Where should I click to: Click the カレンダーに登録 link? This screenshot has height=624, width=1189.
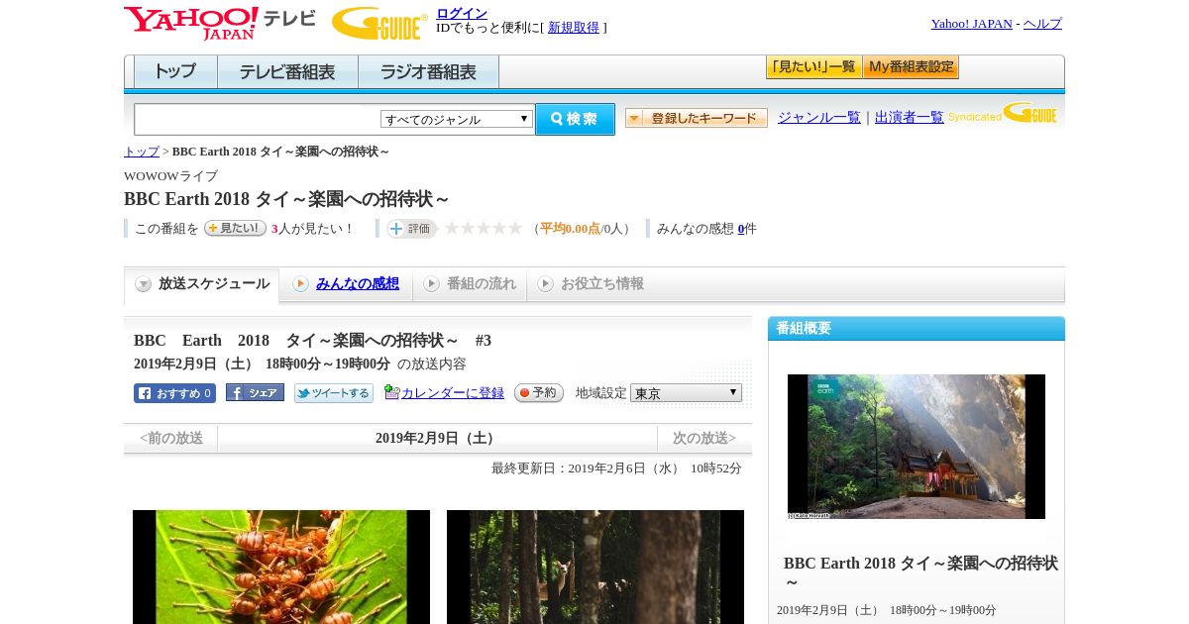pyautogui.click(x=453, y=393)
